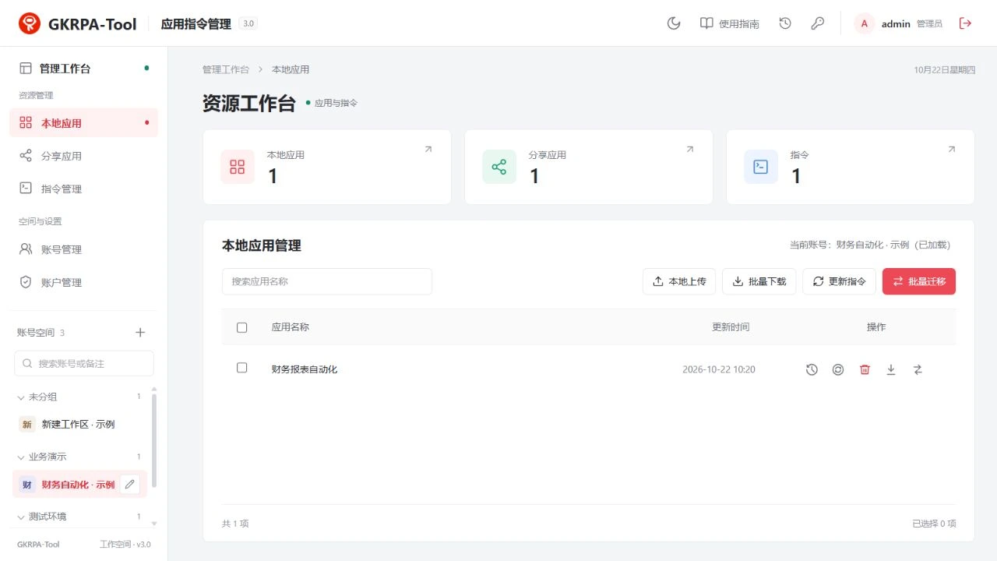Screen dimensions: 997x561
Task: Click the 更新指令 button
Action: click(839, 281)
